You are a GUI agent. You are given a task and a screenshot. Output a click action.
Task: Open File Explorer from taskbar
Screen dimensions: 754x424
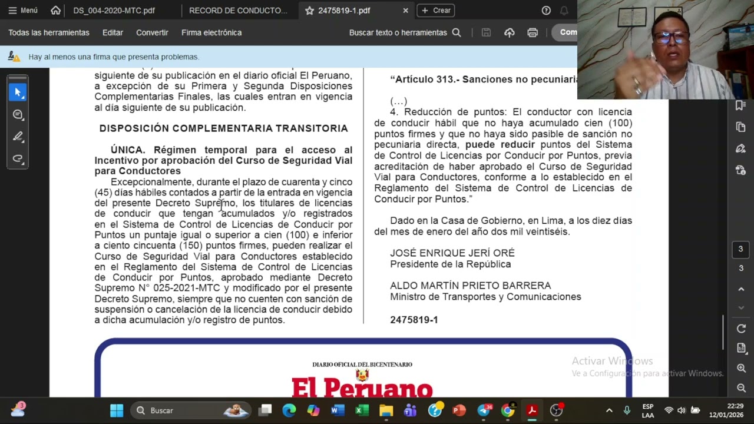386,410
